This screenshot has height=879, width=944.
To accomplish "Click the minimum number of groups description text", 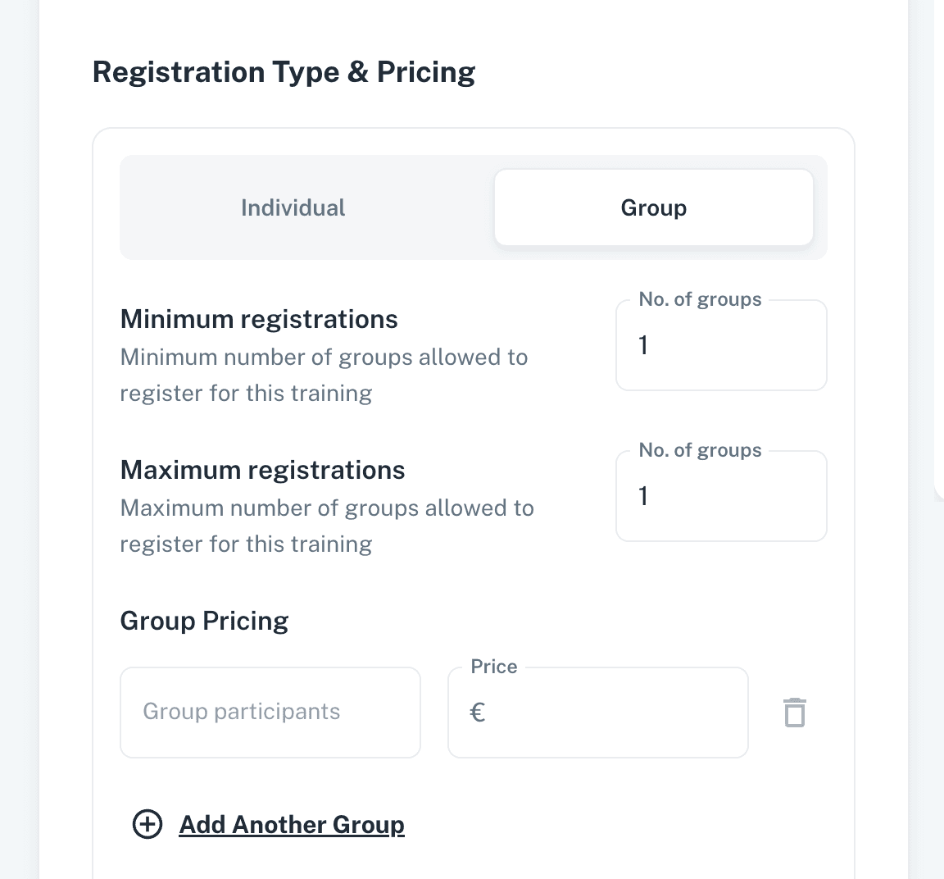I will (324, 375).
